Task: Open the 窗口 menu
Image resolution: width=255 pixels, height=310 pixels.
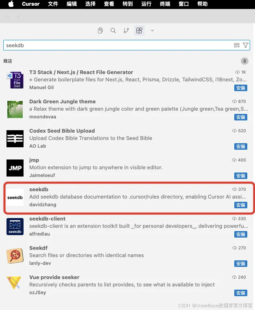Action: 184,4
